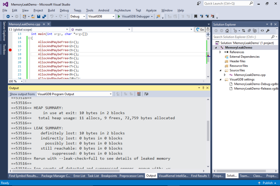The image size is (280, 186).
Task: Pin the Output window open
Action: (203, 88)
